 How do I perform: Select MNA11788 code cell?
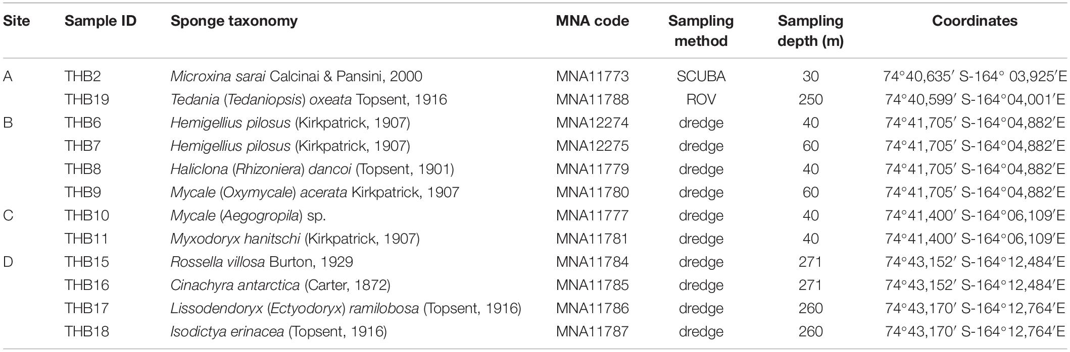593,99
